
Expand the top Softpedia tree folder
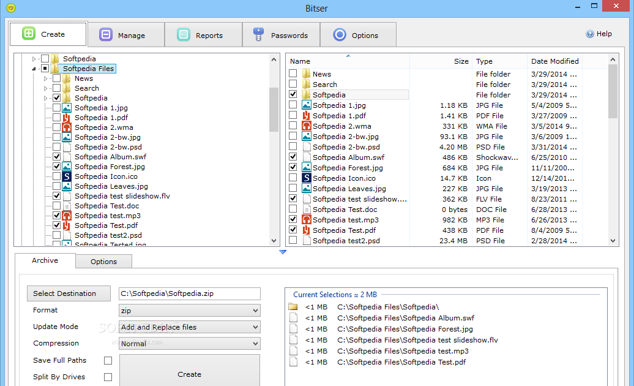(x=34, y=59)
